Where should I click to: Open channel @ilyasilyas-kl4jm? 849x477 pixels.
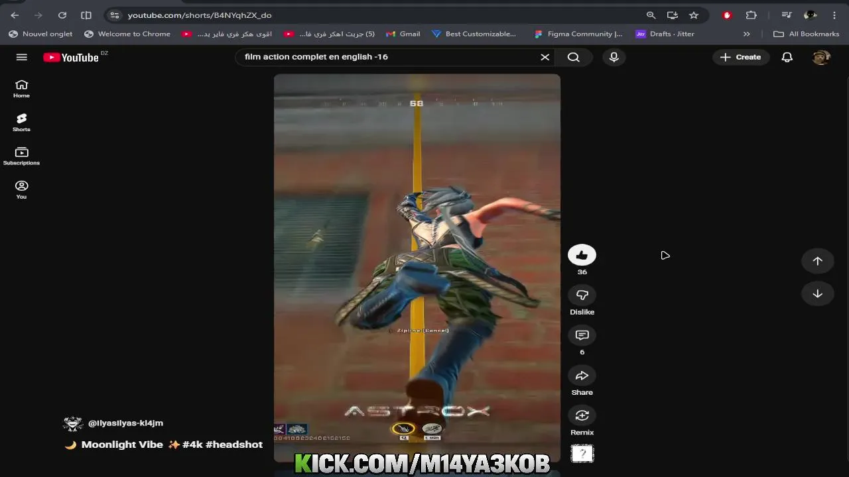tap(125, 423)
